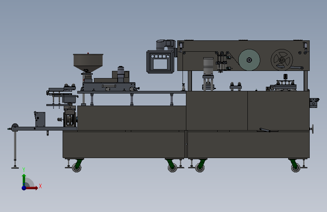
Task: Select the leftmost green caster wheel
Action: (77, 167)
